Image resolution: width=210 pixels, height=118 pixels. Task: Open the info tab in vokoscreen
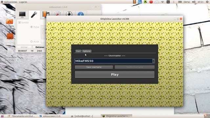pyautogui.click(x=81, y=13)
